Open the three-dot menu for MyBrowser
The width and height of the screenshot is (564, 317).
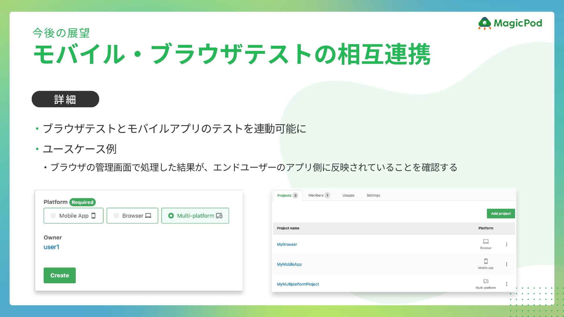pyautogui.click(x=506, y=244)
